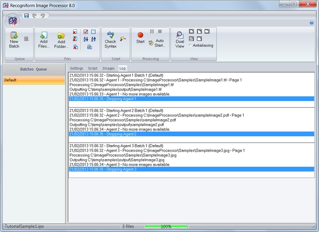Click Add Folder in the Files group
The image size is (319, 232).
(61, 40)
